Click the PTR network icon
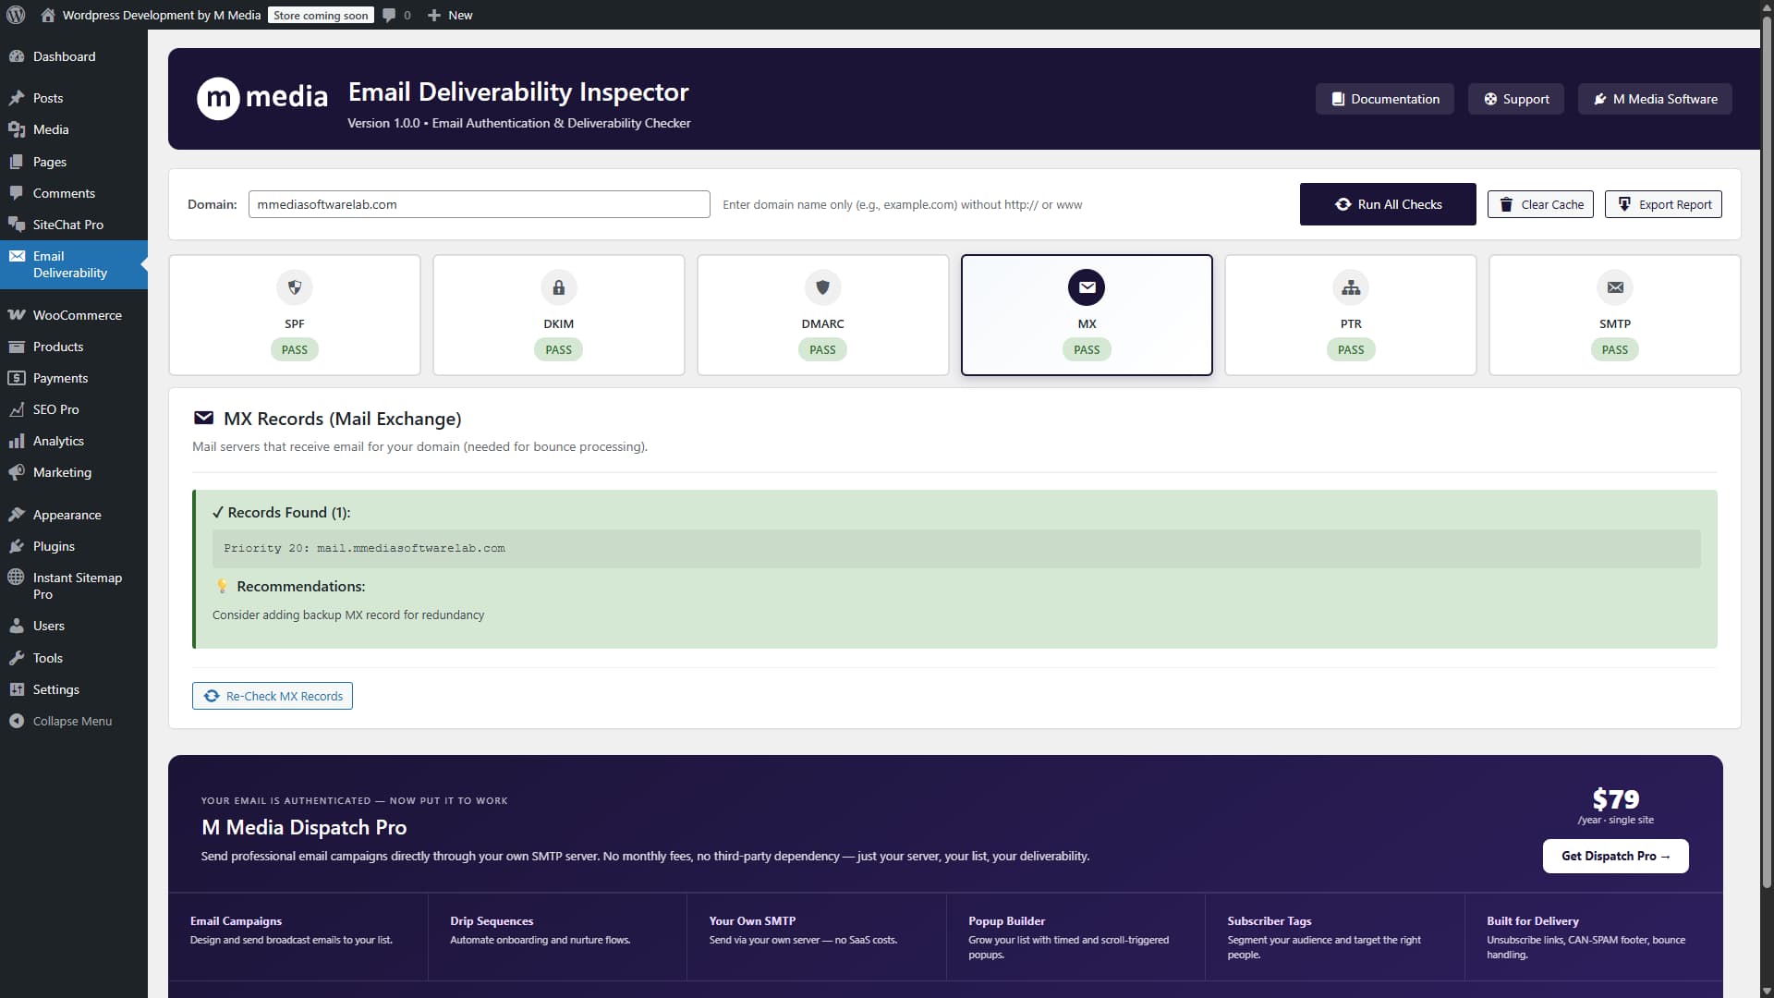Viewport: 1774px width, 998px height. pyautogui.click(x=1350, y=287)
